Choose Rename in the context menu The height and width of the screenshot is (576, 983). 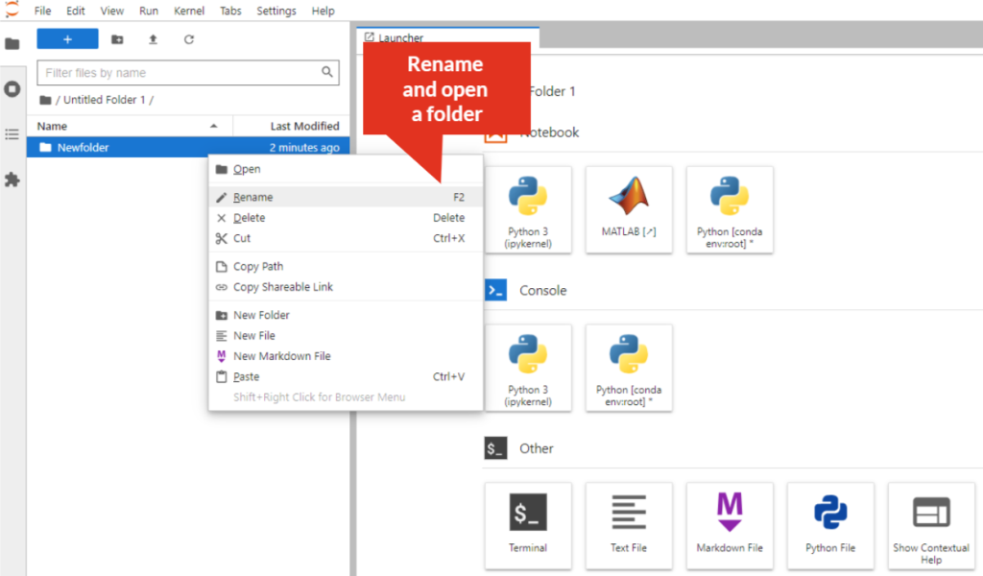tap(346, 197)
